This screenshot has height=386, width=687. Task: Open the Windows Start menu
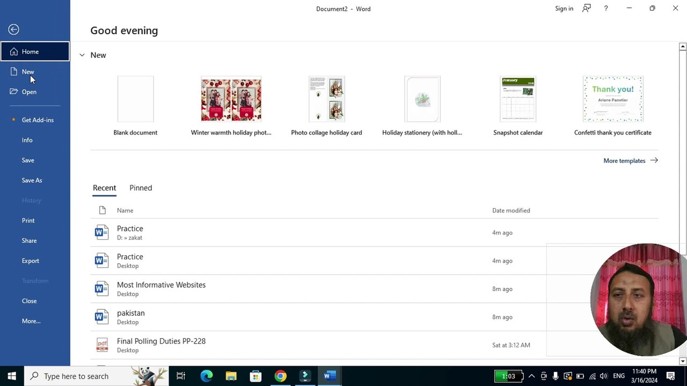point(12,376)
